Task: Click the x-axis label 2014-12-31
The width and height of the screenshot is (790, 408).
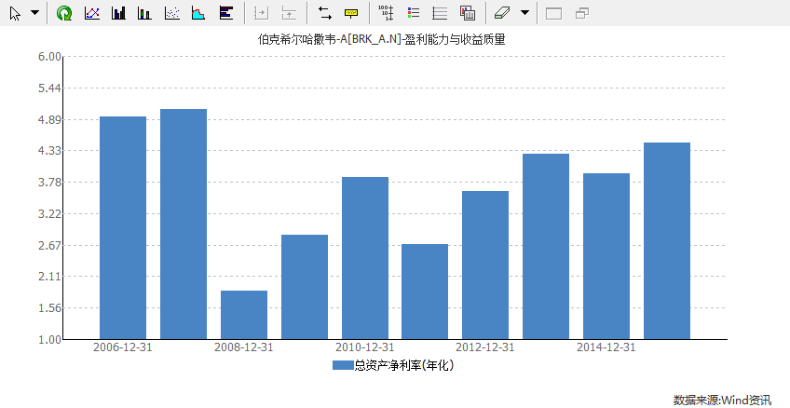Action: (x=606, y=347)
